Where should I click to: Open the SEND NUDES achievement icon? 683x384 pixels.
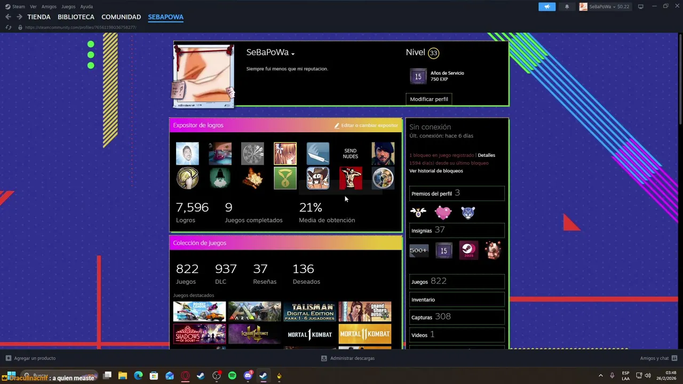click(351, 154)
